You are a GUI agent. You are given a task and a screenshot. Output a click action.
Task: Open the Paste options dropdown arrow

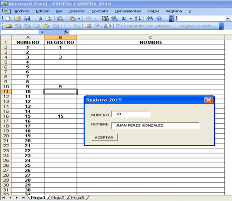coord(79,19)
